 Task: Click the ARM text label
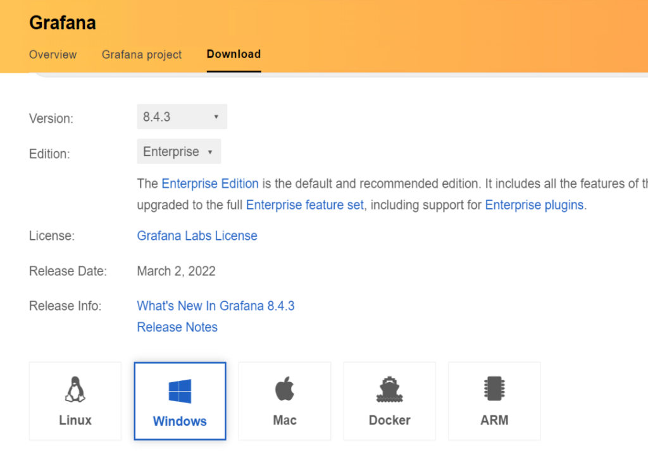tap(494, 420)
